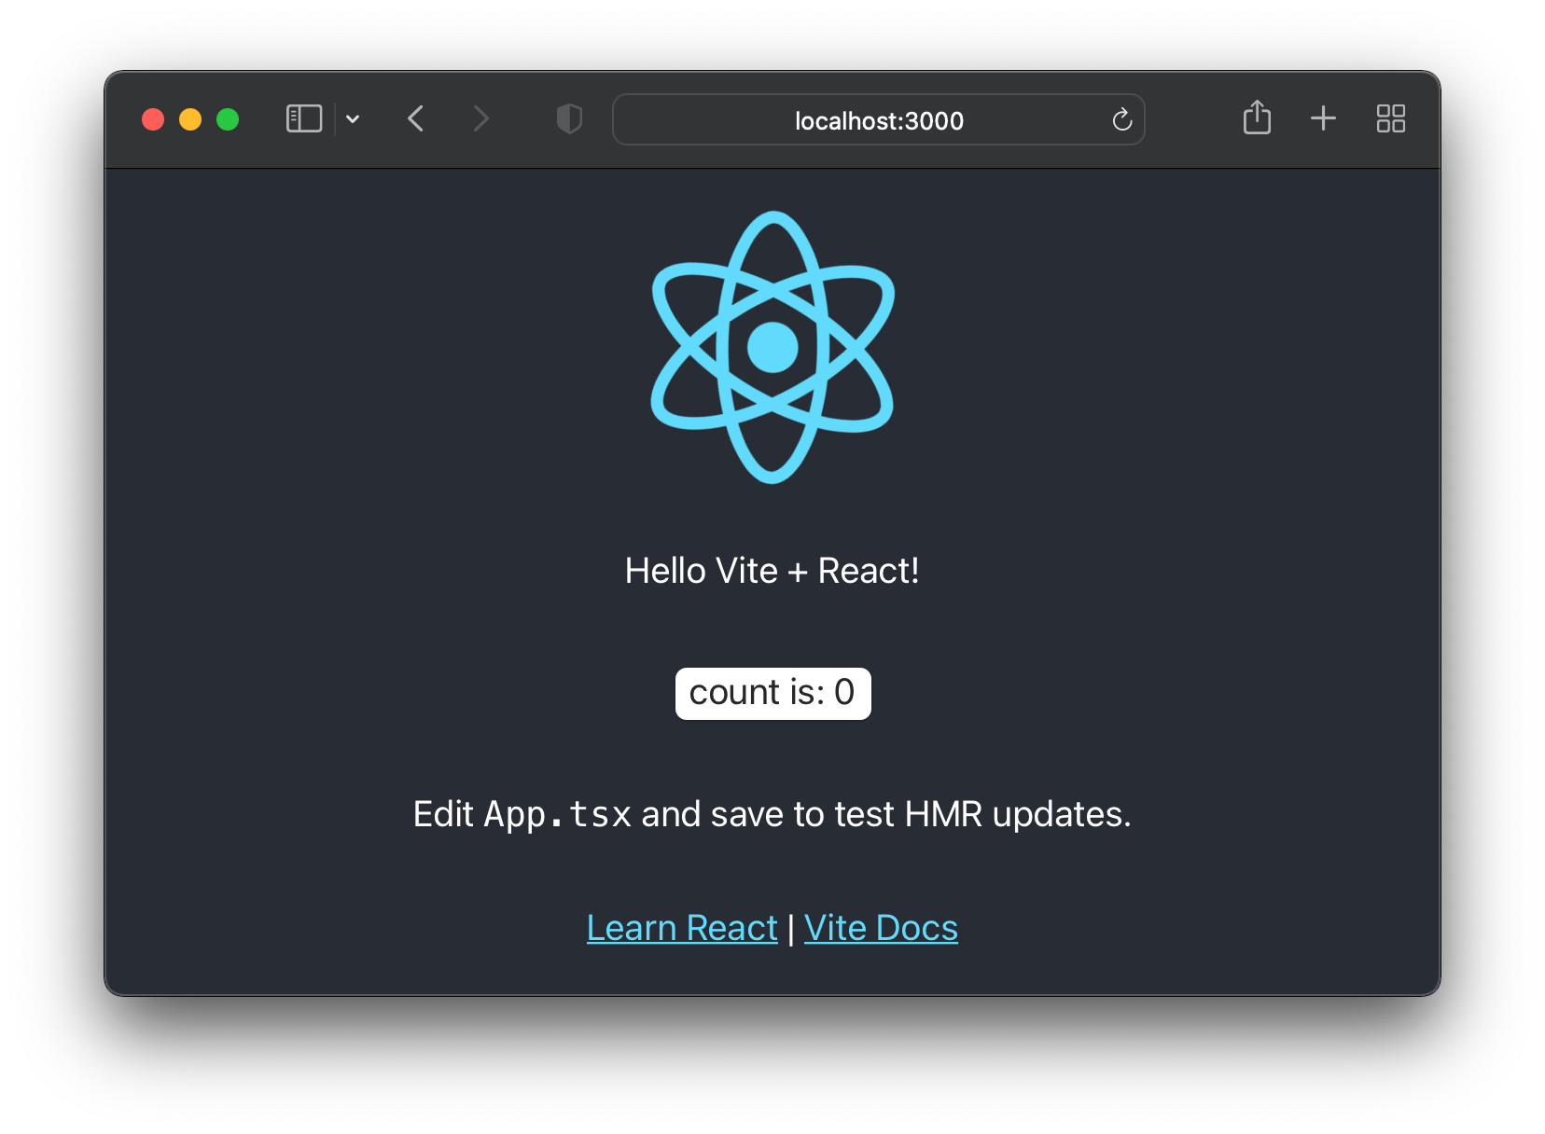Image resolution: width=1545 pixels, height=1134 pixels.
Task: Click the spinning React logo
Action: tap(772, 347)
